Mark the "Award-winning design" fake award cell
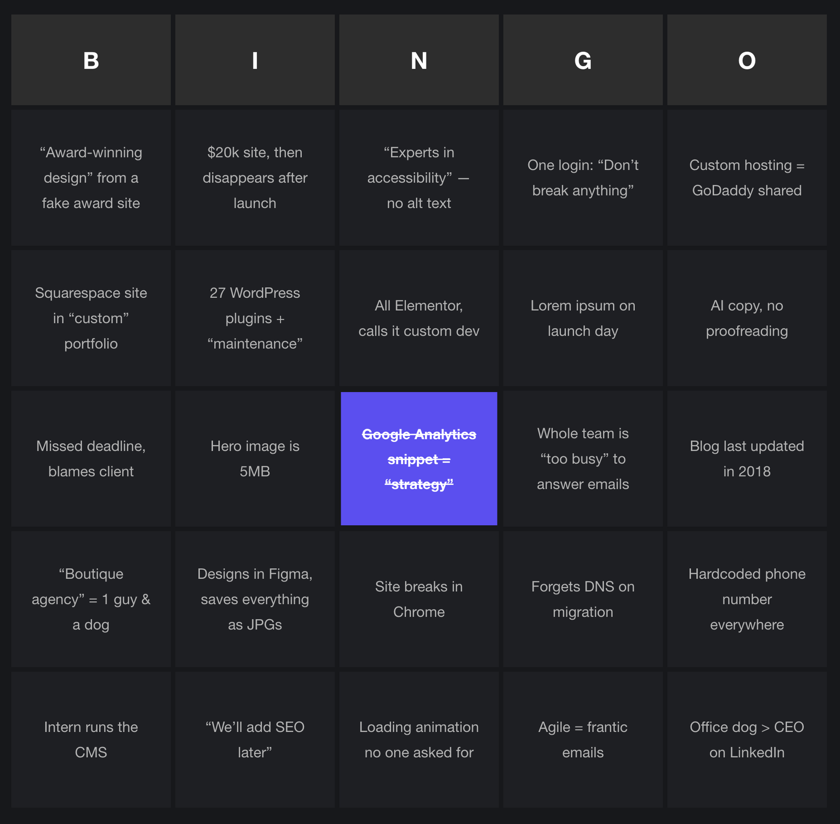The image size is (840, 824). (x=91, y=178)
